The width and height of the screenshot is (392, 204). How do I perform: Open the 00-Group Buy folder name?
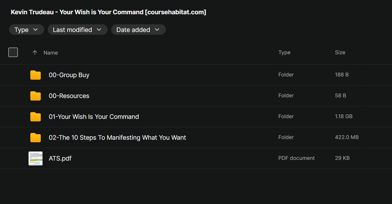[69, 75]
